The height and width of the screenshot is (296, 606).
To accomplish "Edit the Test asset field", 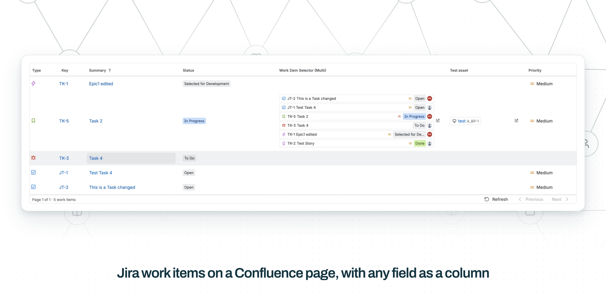I will click(516, 121).
